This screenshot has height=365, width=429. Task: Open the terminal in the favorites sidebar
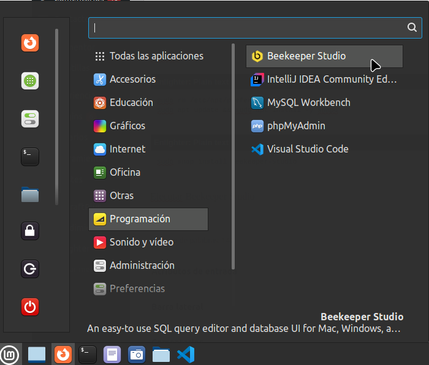point(30,157)
